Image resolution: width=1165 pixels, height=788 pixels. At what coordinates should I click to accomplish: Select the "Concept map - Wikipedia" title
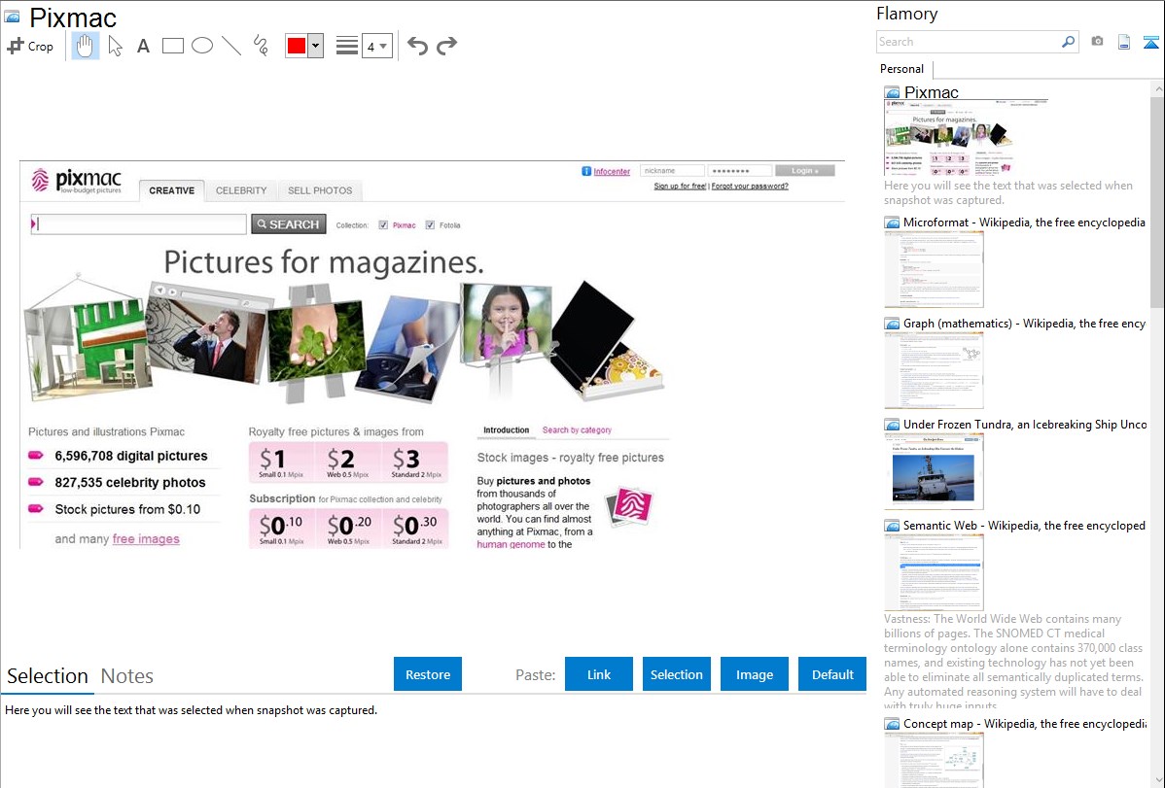[x=1025, y=724]
